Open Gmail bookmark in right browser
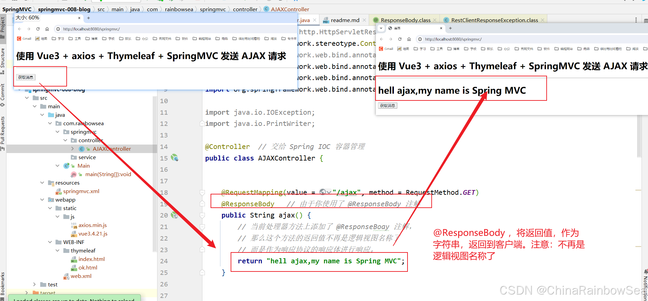 pos(386,49)
